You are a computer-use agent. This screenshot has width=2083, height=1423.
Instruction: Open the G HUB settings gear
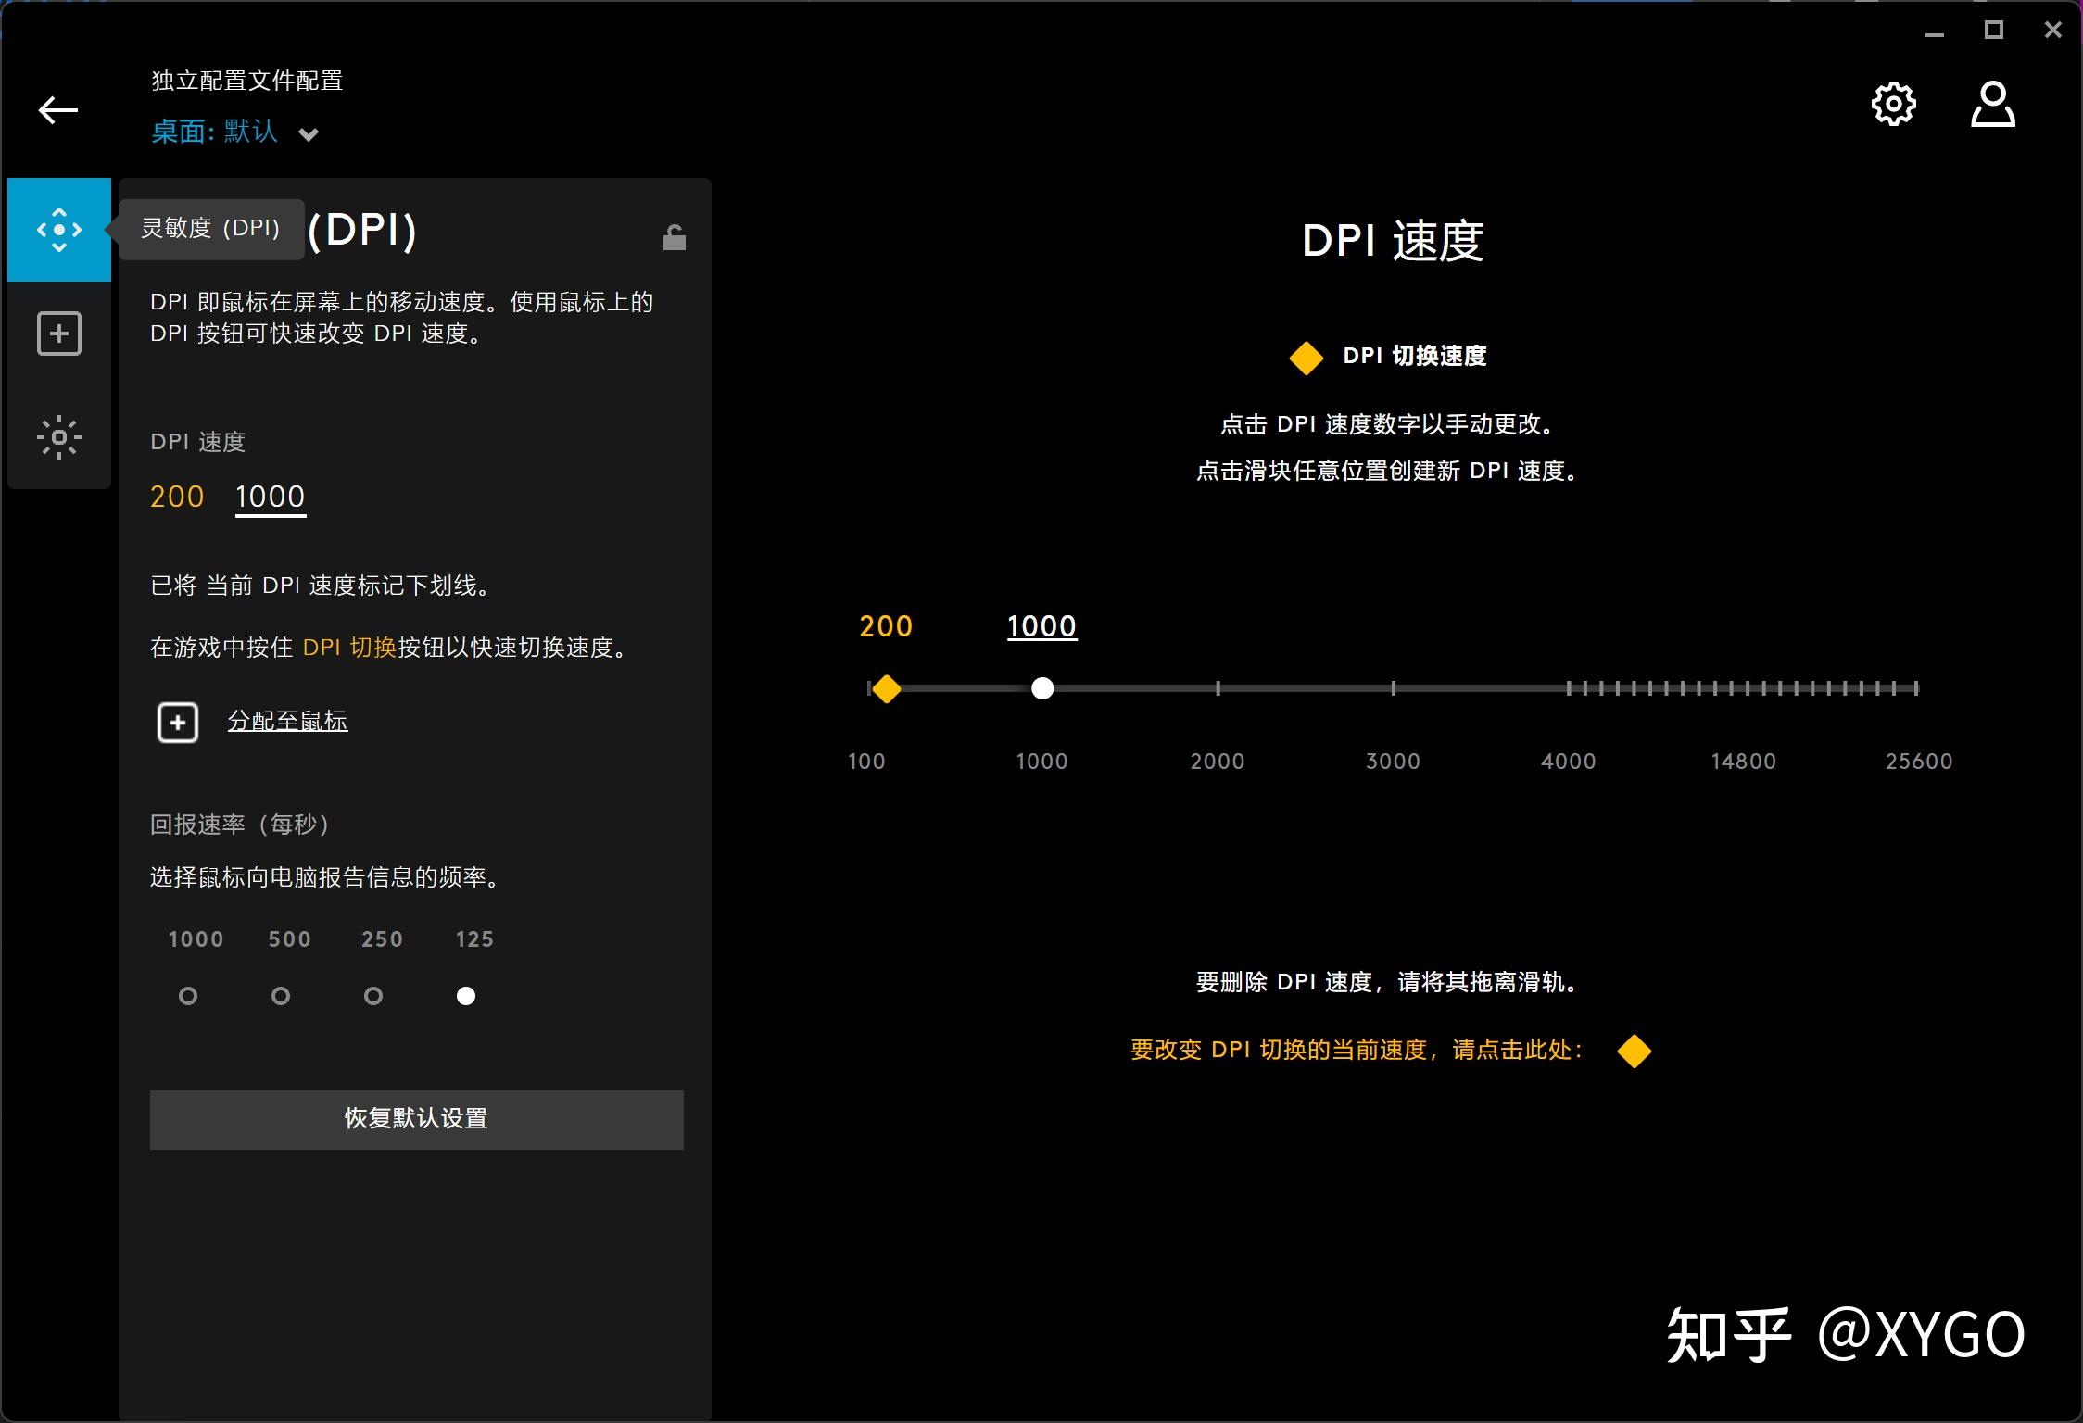point(1893,104)
